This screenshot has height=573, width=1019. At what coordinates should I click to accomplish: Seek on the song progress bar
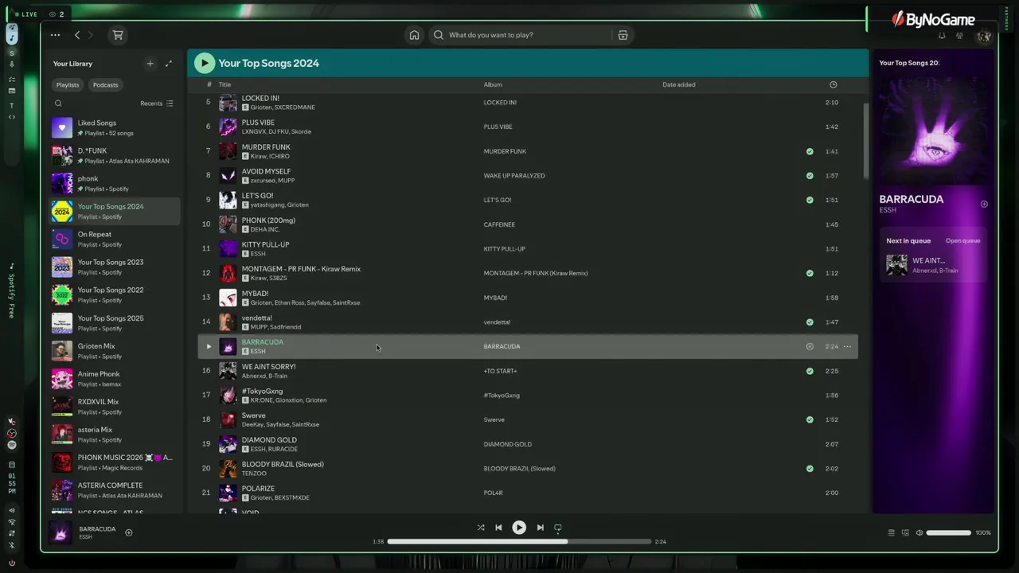click(519, 541)
